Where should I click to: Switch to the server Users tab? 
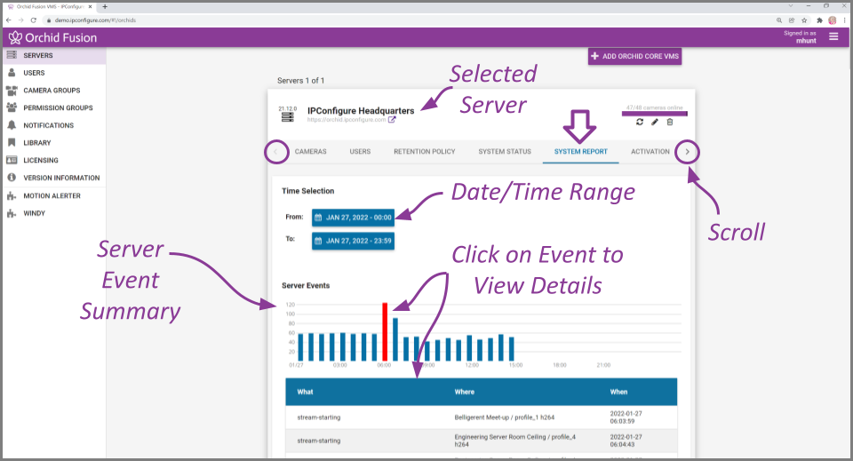[x=360, y=152]
